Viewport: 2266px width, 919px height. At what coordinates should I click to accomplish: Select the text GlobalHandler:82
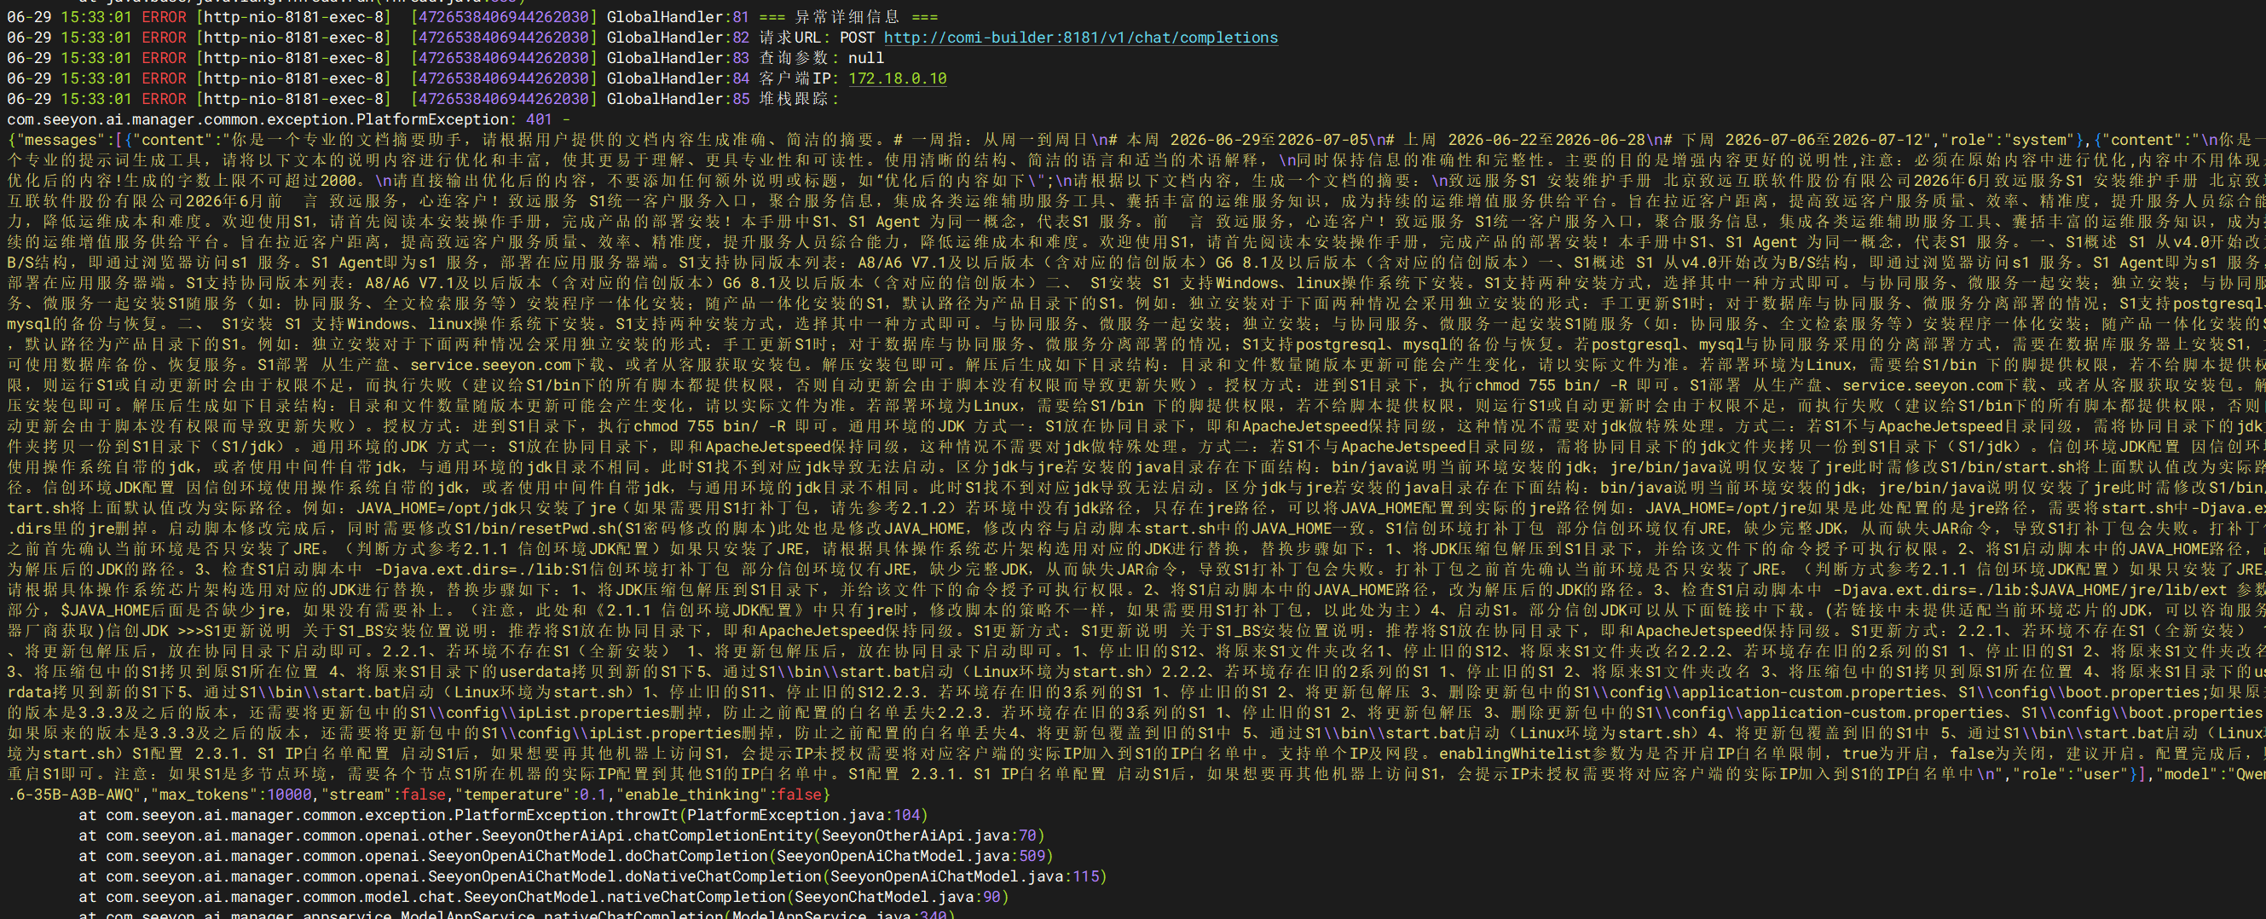[x=678, y=38]
